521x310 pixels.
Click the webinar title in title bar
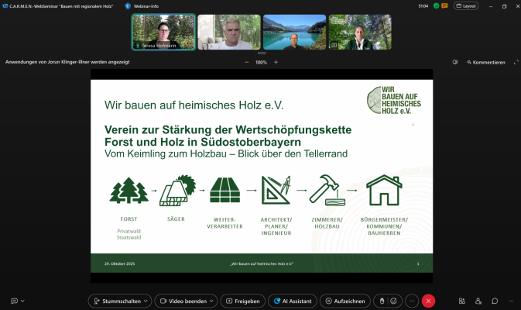[61, 6]
